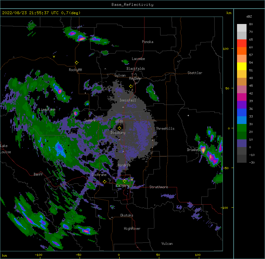
Task: Select the RockyMH label
Action: tap(75, 70)
